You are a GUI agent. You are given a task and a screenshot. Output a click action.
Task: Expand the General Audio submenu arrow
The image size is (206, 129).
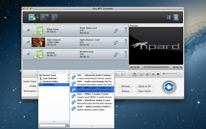coord(68,82)
